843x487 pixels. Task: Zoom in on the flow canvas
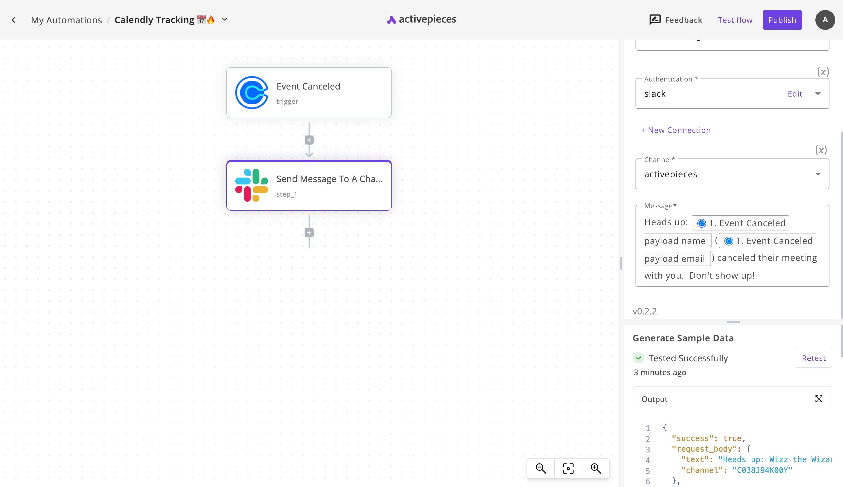[x=595, y=468]
